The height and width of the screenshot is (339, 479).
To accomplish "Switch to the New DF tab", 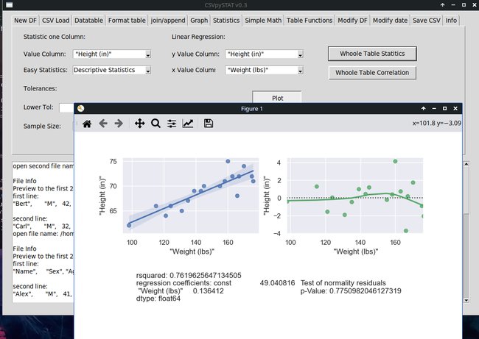I will point(25,21).
